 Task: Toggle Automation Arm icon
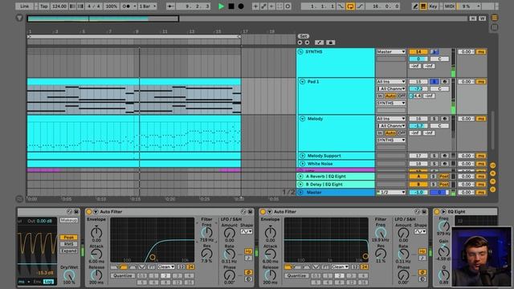[x=263, y=6]
